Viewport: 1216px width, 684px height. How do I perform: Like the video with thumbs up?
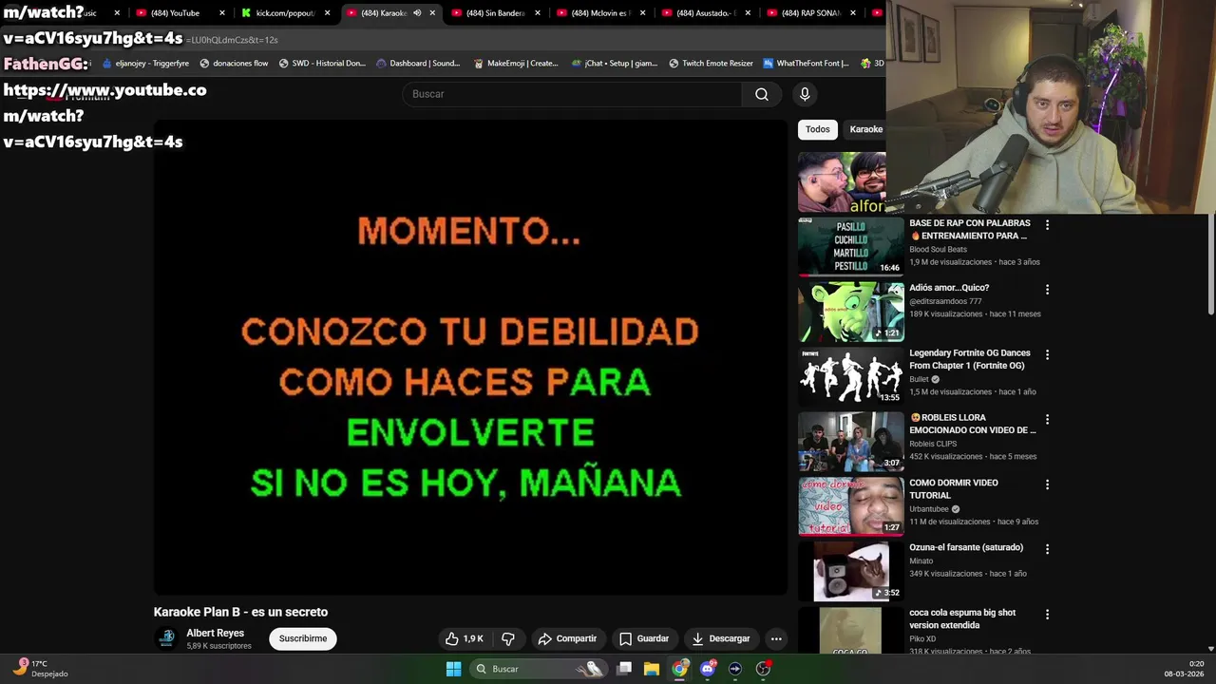(465, 638)
